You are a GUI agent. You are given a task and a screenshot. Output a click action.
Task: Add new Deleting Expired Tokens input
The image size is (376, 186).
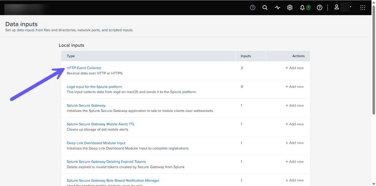[x=294, y=162]
